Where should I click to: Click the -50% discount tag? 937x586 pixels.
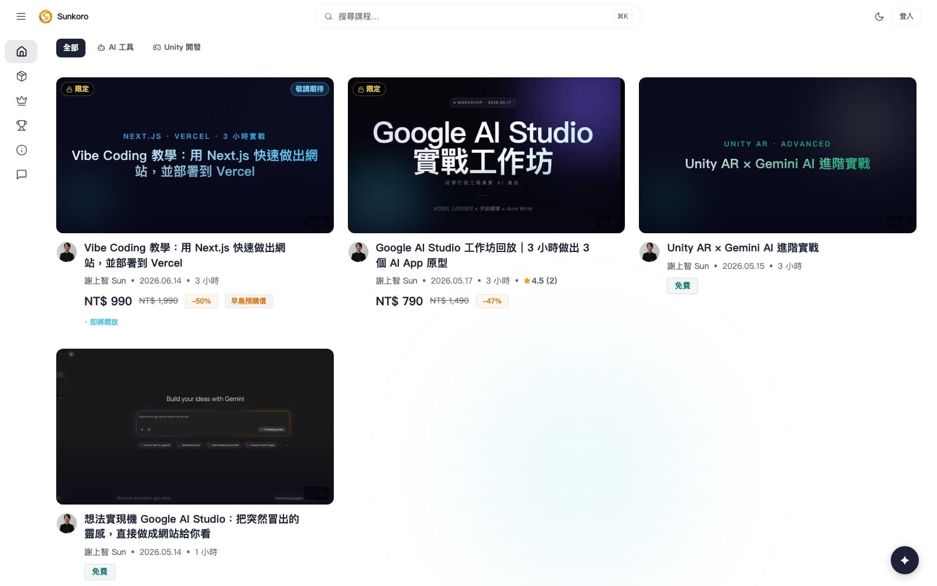(201, 301)
